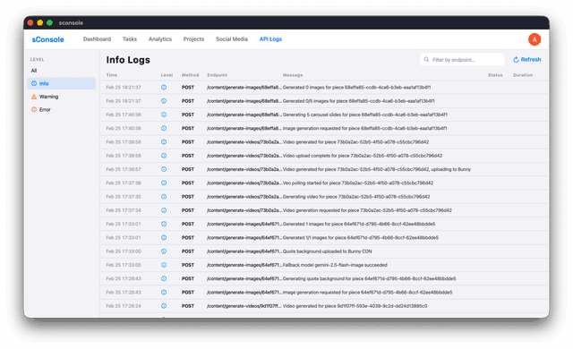
Task: Select 'Quote background uploaded to Bunny CDN' message
Action: pos(327,251)
